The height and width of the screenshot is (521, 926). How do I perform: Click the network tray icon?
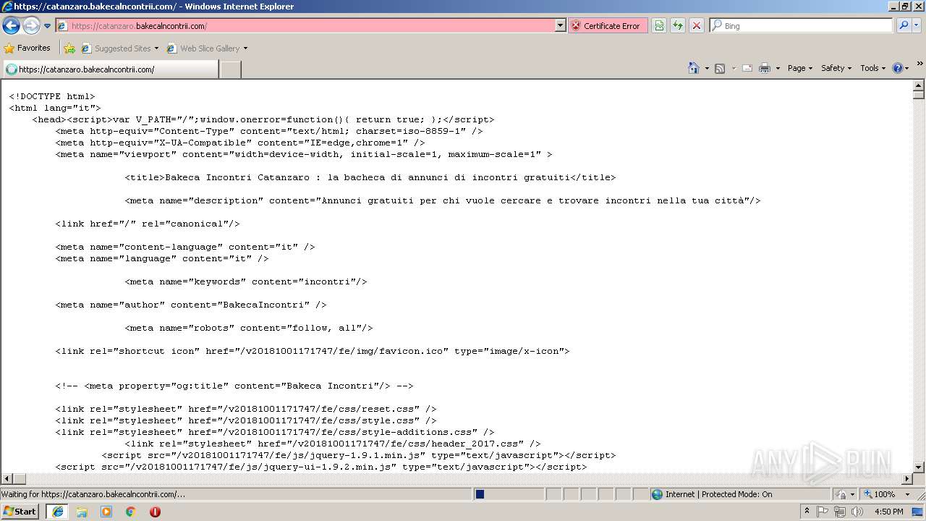pyautogui.click(x=840, y=512)
